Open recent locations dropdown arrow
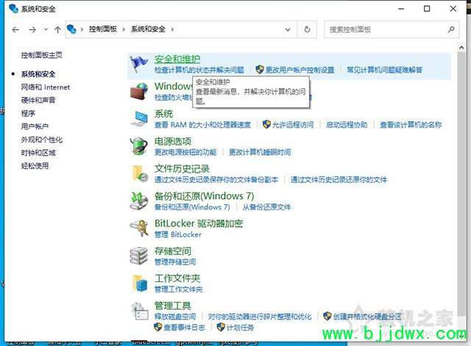The height and width of the screenshot is (346, 471). pos(46,29)
